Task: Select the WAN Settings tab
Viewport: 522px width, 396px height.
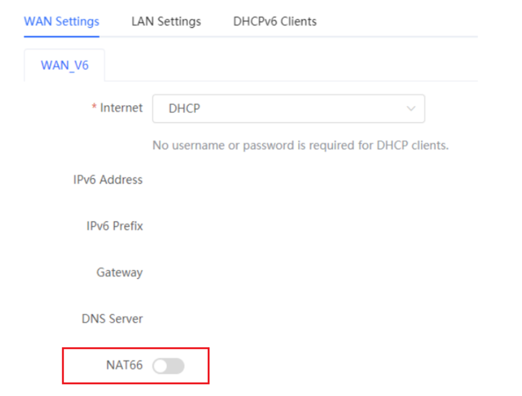Action: tap(62, 22)
